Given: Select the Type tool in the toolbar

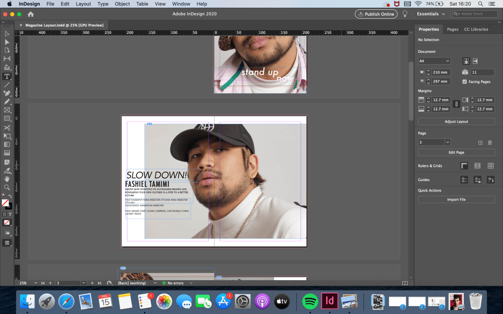Looking at the screenshot, I should [7, 77].
